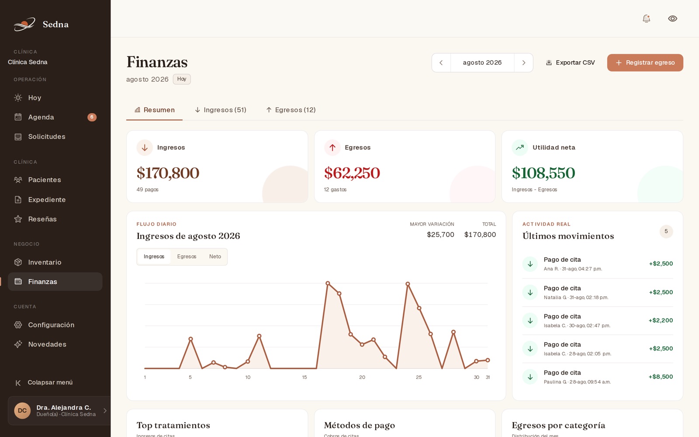The width and height of the screenshot is (699, 437).
Task: Click the Agenda badge showing 6
Action: (x=92, y=117)
